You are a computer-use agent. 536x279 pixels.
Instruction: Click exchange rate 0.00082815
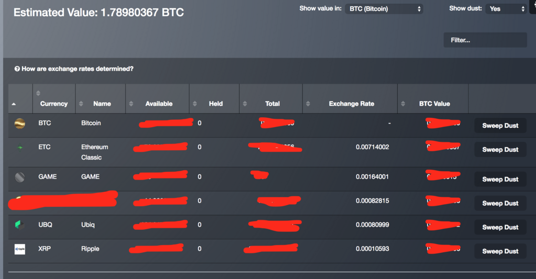click(x=372, y=200)
